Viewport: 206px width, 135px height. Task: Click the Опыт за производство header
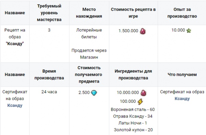pos(182,13)
